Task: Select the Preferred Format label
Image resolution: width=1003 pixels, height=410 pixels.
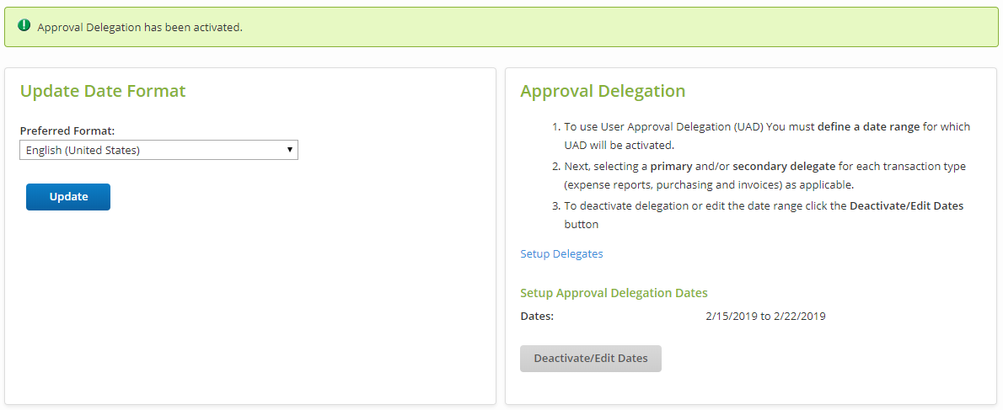Action: point(67,130)
